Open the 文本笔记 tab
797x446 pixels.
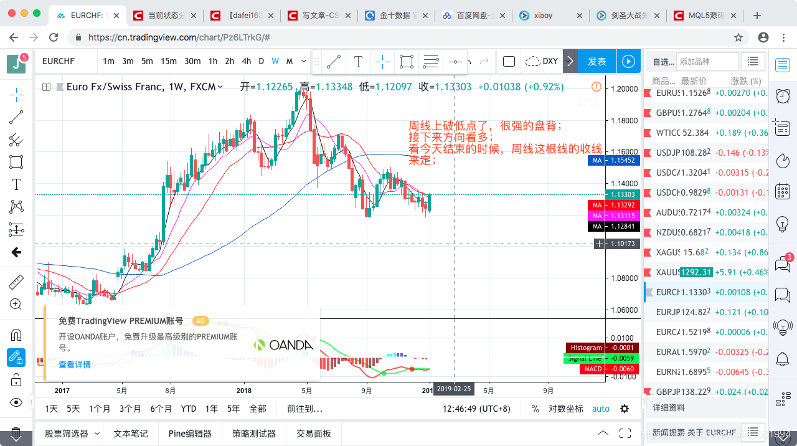point(131,433)
